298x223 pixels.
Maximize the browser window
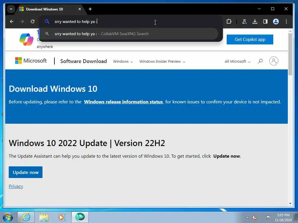(x=272, y=9)
